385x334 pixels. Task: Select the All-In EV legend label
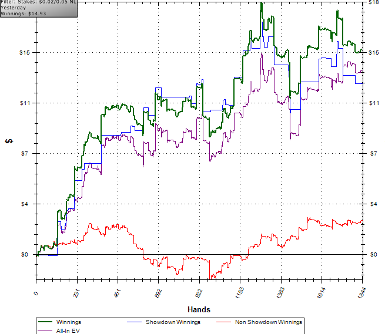(68, 331)
